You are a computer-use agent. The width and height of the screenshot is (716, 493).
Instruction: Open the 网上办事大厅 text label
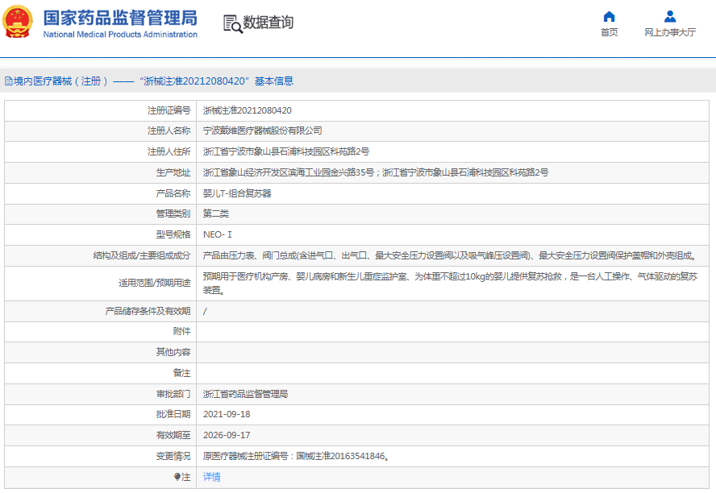[x=669, y=32]
